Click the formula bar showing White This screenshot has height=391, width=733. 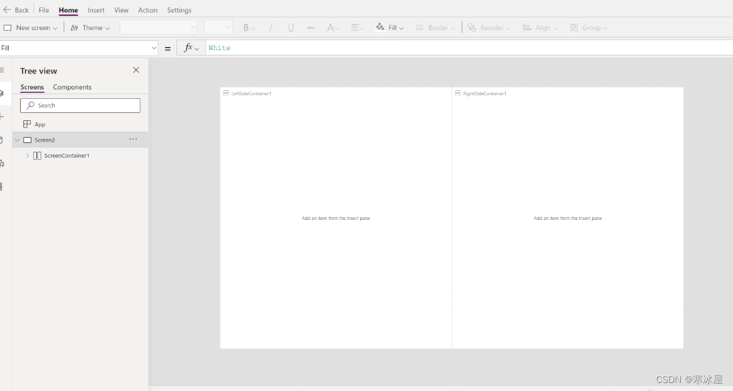click(x=469, y=47)
